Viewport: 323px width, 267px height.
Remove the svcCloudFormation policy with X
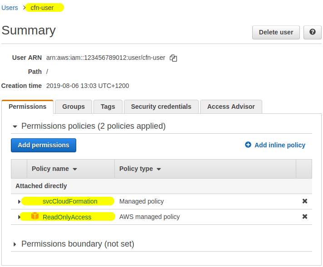(305, 201)
